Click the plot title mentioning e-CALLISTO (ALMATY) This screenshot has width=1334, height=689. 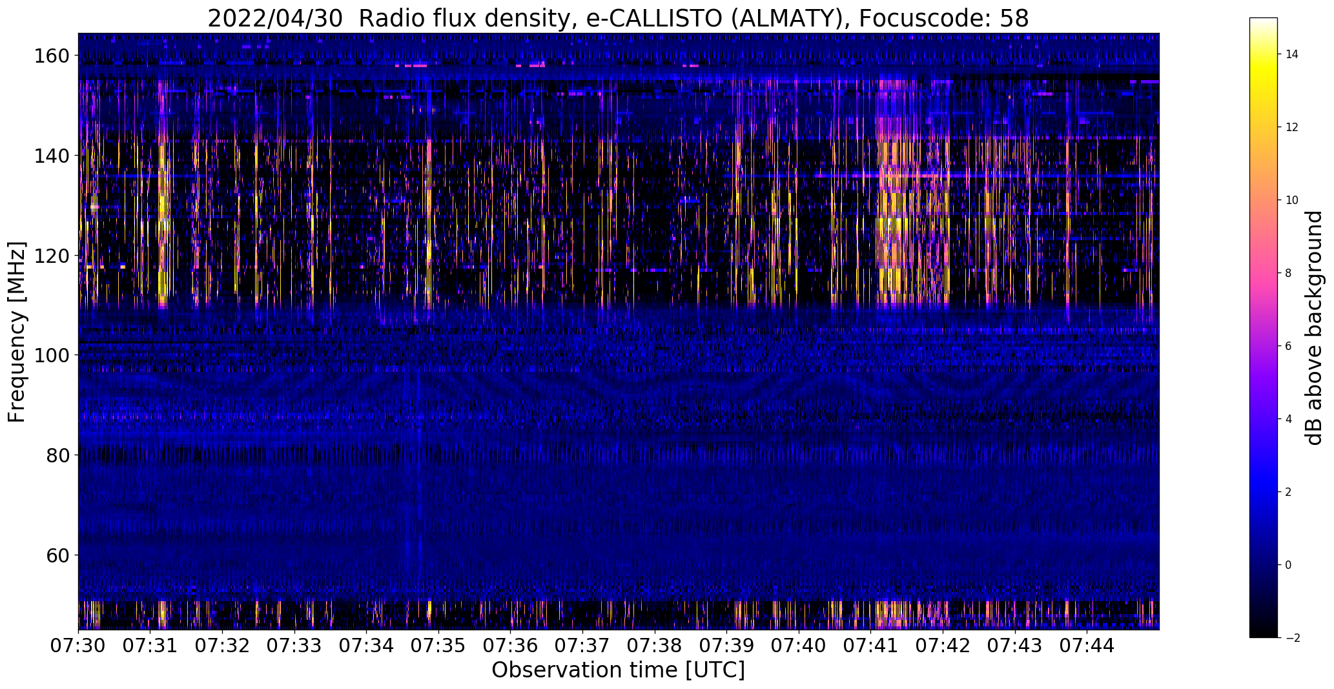(x=618, y=19)
